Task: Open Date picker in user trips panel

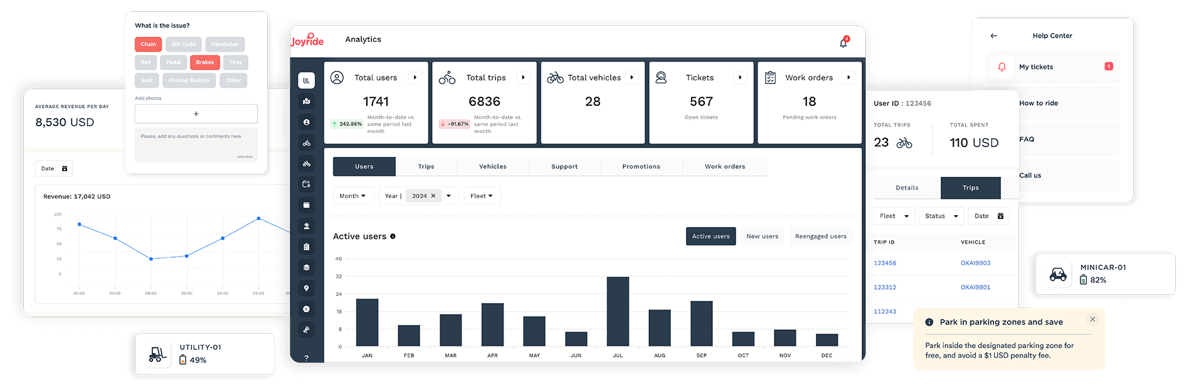Action: [989, 216]
